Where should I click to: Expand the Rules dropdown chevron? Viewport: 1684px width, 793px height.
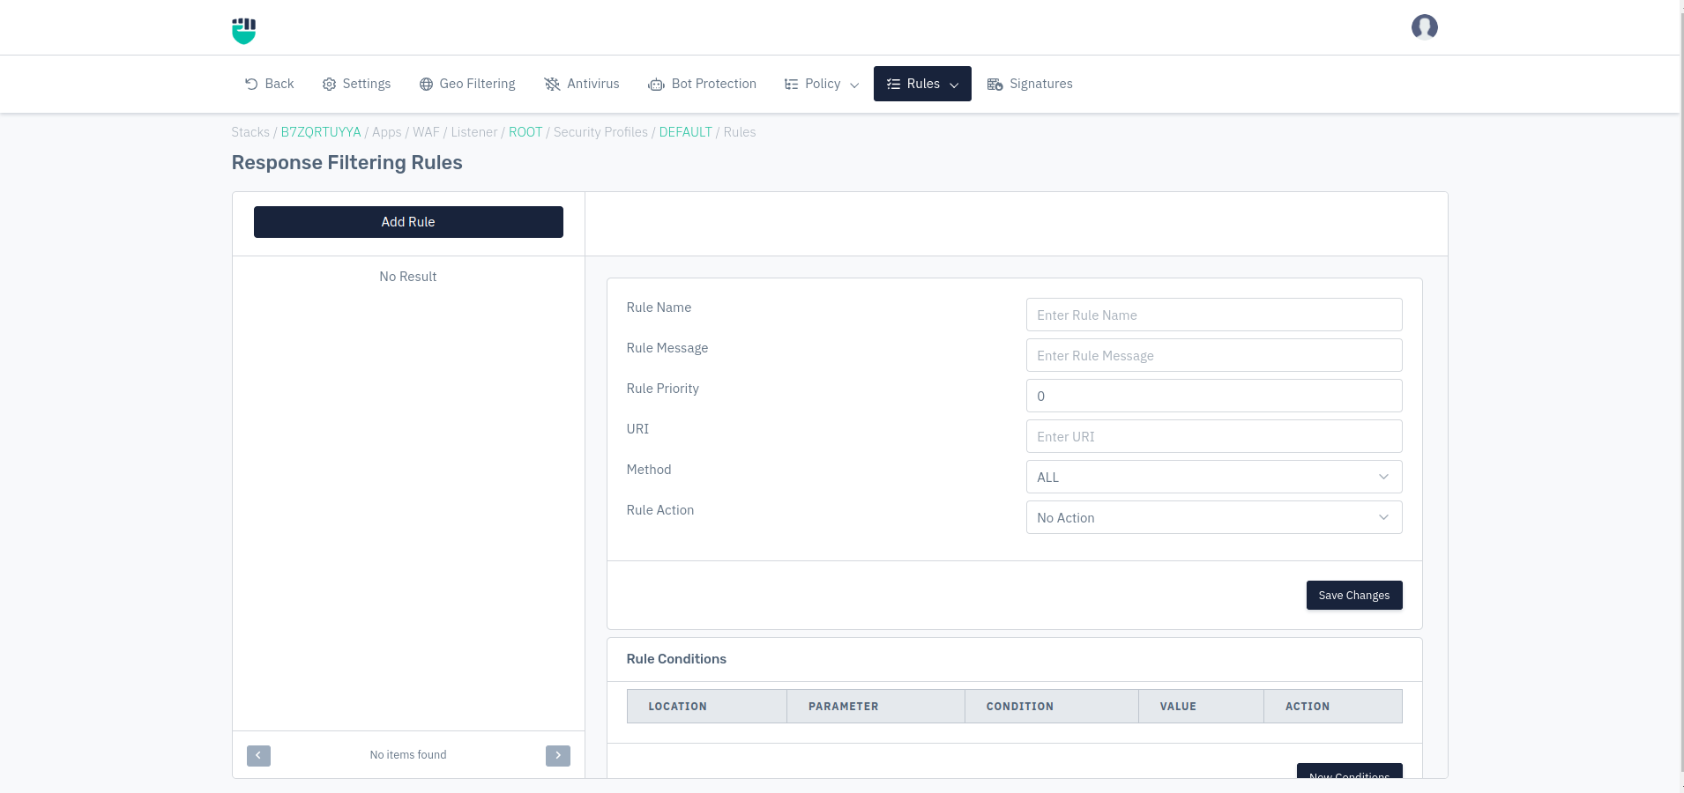(954, 85)
